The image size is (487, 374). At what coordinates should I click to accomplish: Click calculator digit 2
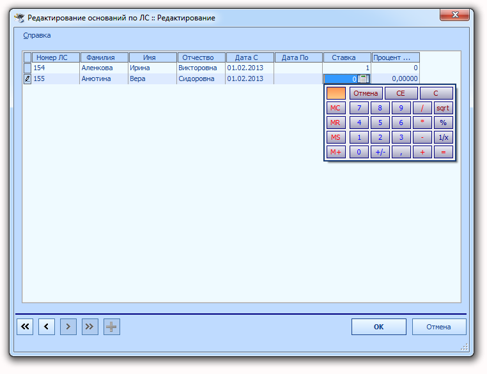(x=380, y=137)
